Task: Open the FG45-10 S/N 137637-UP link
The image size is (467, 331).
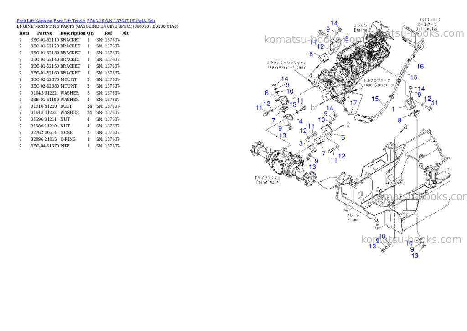Action: [121, 21]
